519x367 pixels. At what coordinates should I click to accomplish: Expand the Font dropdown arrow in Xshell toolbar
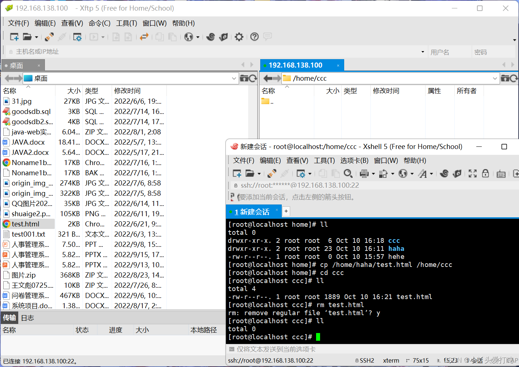(x=431, y=174)
